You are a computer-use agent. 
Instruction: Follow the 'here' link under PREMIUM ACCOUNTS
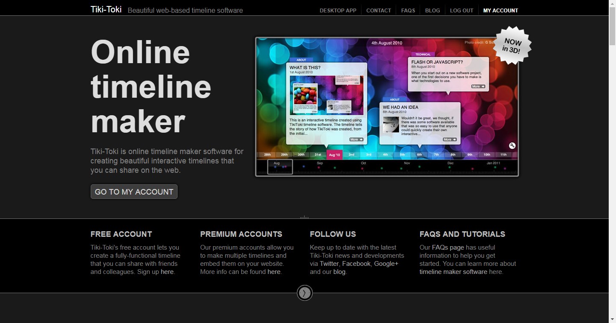274,272
